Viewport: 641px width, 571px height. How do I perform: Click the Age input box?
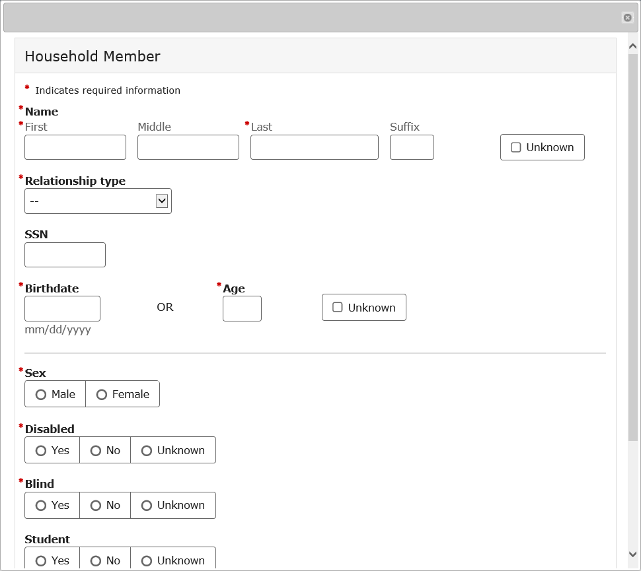(x=242, y=308)
